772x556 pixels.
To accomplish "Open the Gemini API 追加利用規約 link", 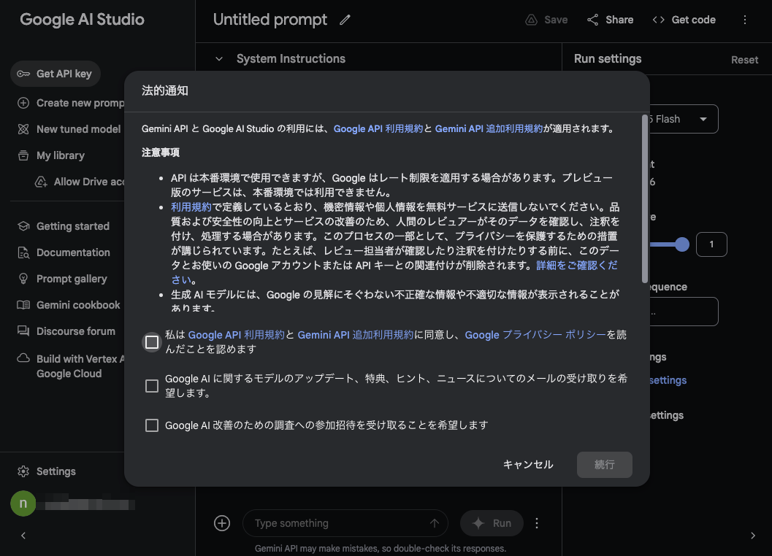I will [x=489, y=128].
